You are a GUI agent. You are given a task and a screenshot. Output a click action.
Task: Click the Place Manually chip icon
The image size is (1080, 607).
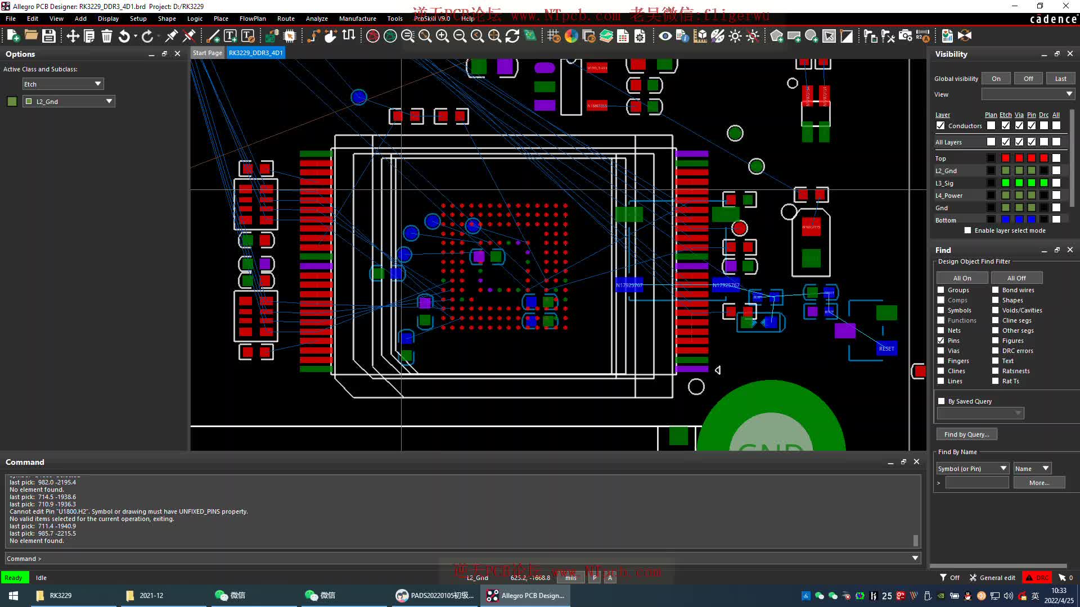pyautogui.click(x=289, y=36)
